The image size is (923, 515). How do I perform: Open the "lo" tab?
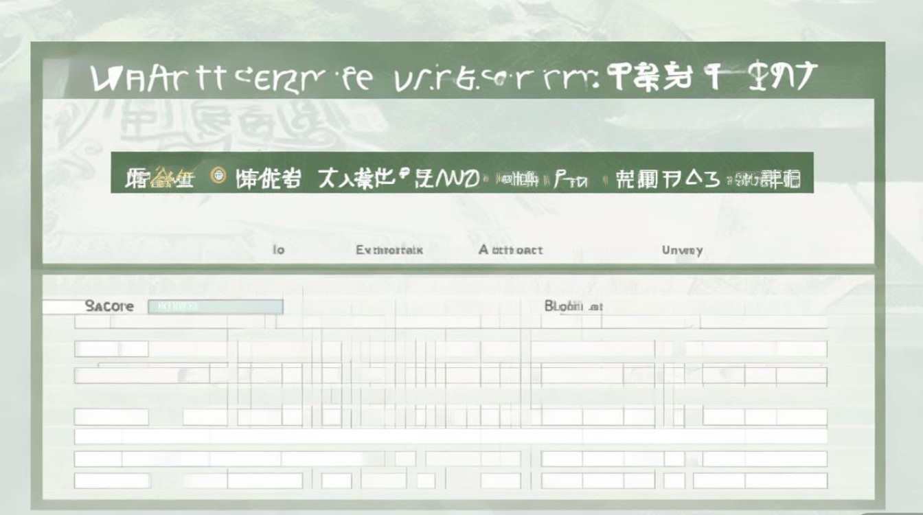(x=278, y=250)
